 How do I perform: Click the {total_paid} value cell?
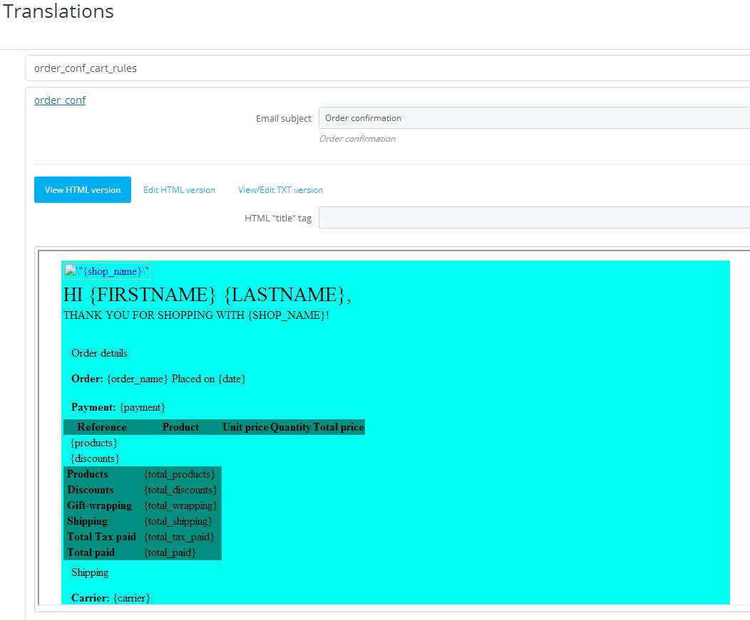pyautogui.click(x=170, y=552)
